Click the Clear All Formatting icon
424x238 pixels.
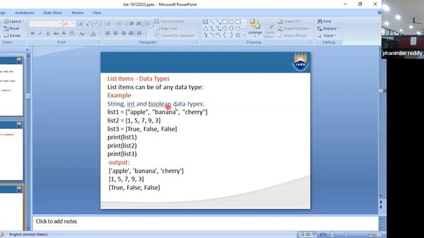coord(97,24)
